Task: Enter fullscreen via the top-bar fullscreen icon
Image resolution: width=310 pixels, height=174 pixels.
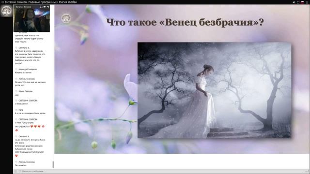Action: tap(298, 2)
